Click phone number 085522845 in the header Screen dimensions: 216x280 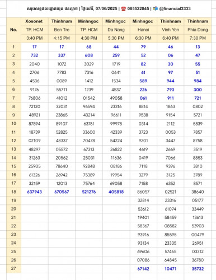[x=138, y=8]
